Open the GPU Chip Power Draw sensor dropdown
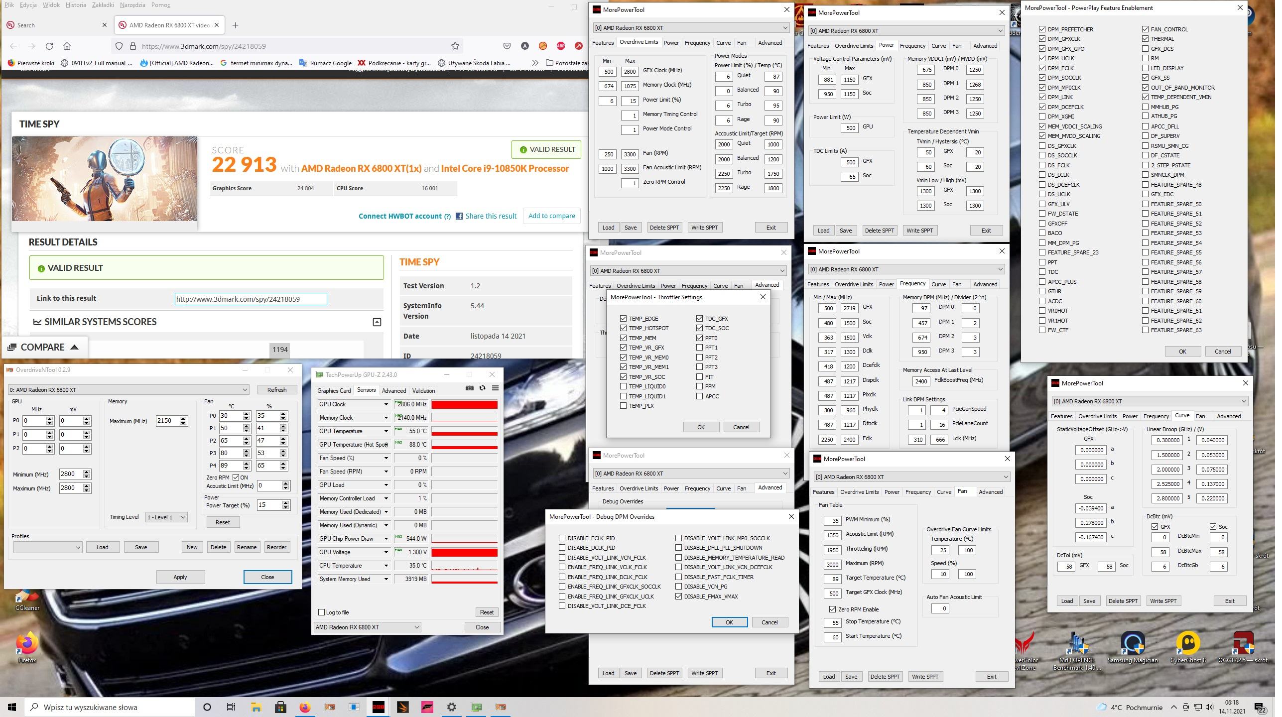1282x717 pixels. [385, 539]
